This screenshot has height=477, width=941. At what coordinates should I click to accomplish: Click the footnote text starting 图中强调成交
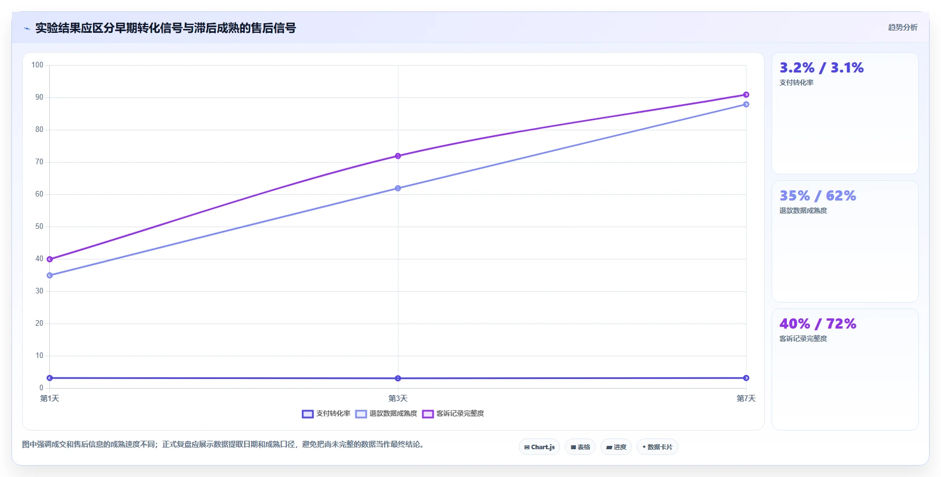point(223,444)
